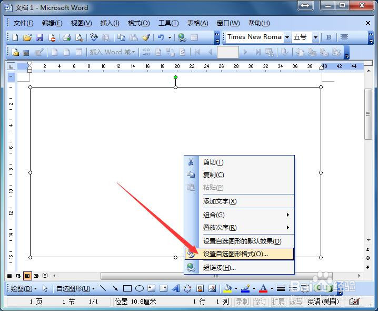Insert WordArt from Drawing toolbar
This screenshot has height=311, width=378.
[x=176, y=288]
